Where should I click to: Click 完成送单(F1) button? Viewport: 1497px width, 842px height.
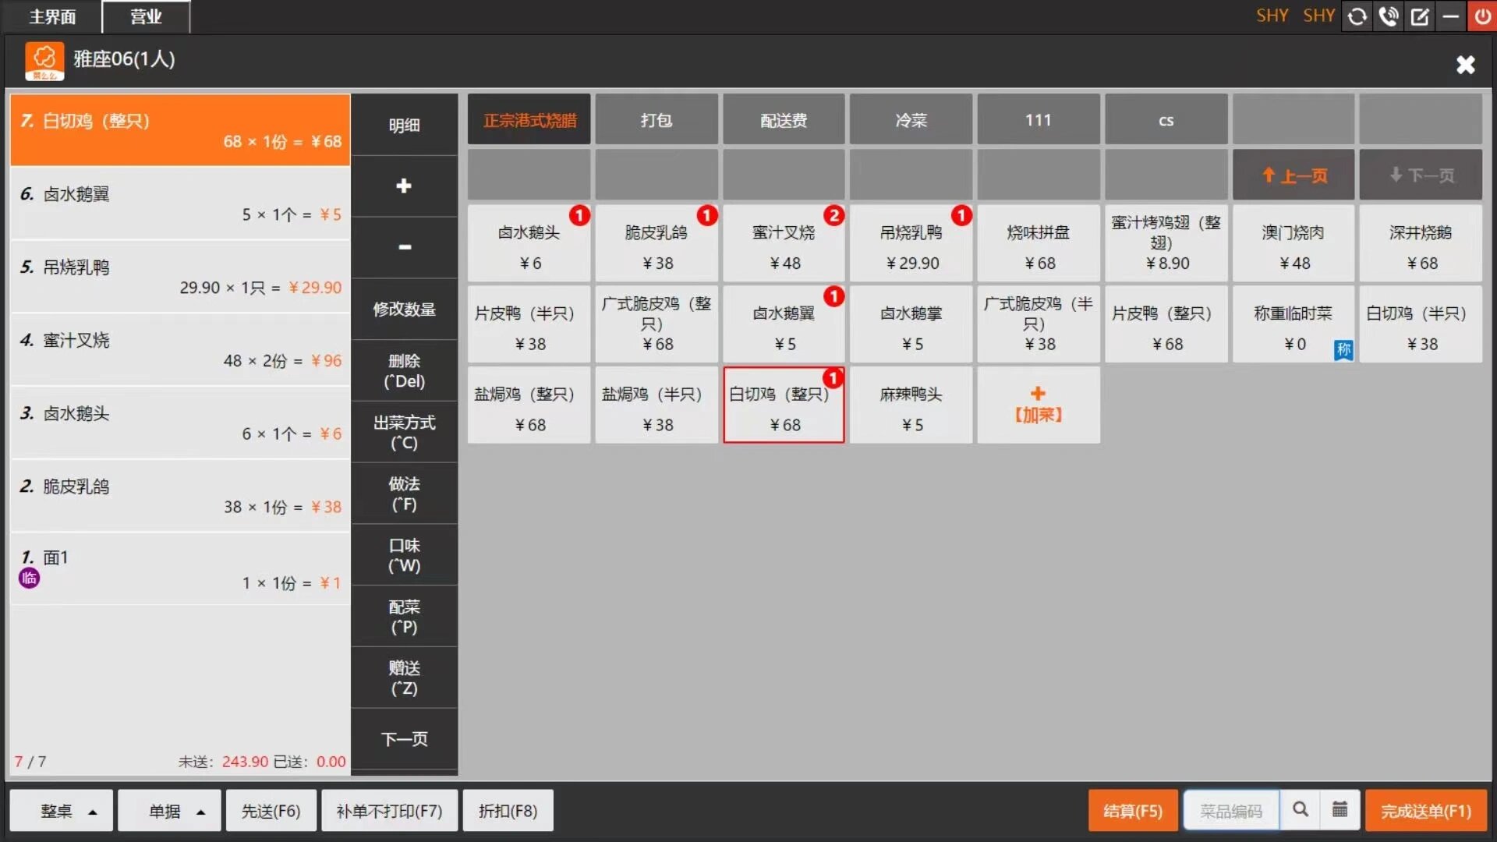(x=1425, y=811)
